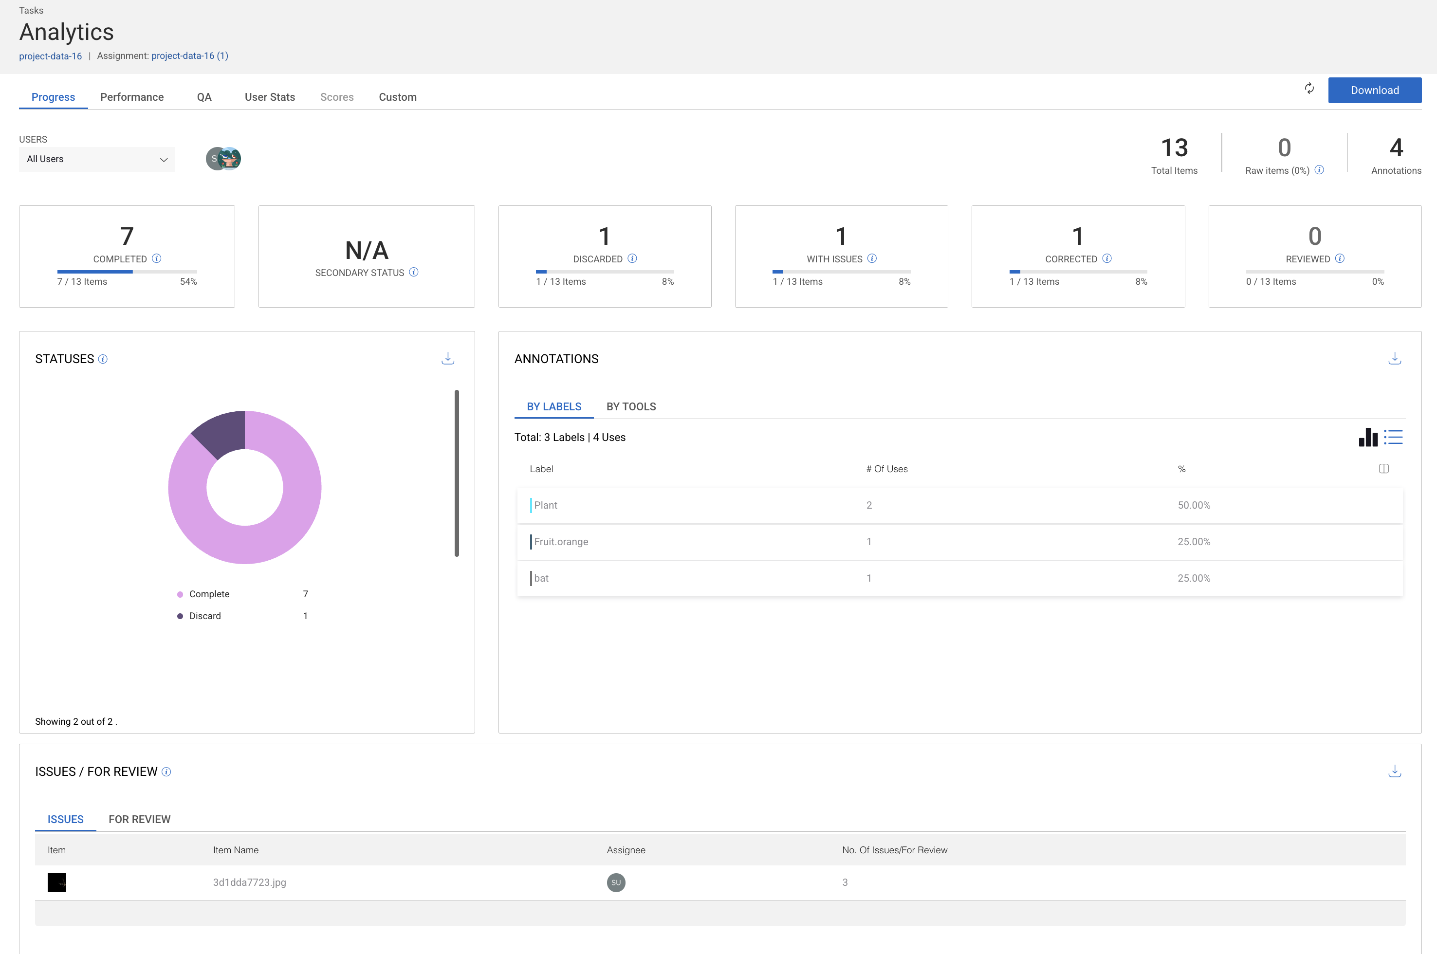
Task: Select the BY LABELS tab
Action: click(553, 406)
